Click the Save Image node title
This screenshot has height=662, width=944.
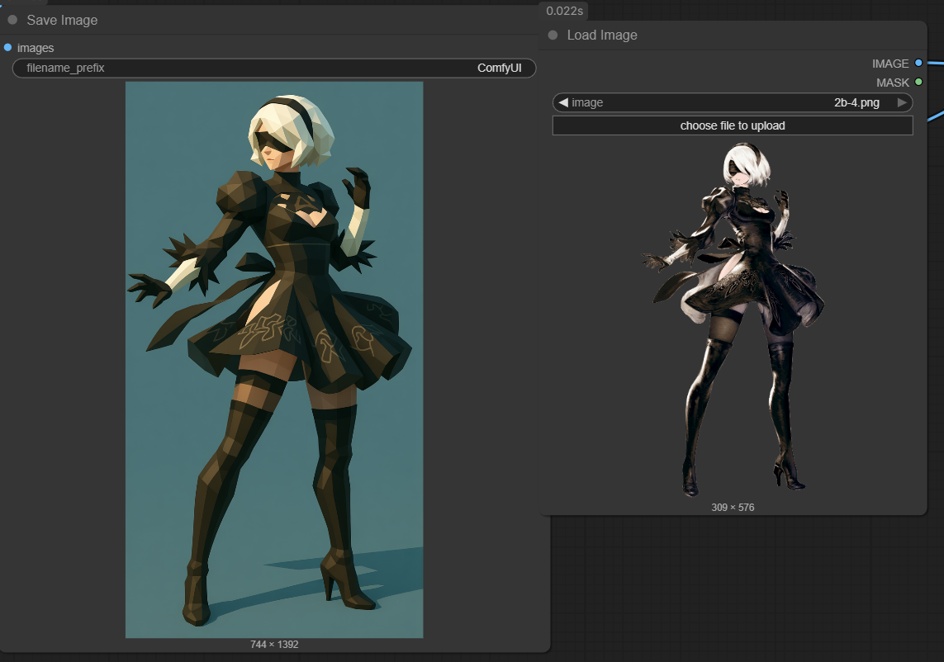tap(62, 20)
